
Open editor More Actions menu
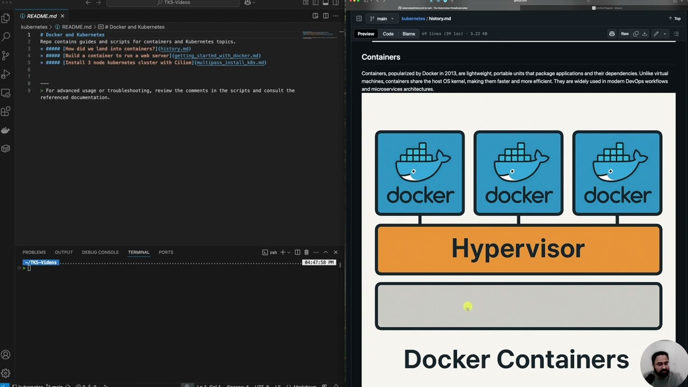336,16
